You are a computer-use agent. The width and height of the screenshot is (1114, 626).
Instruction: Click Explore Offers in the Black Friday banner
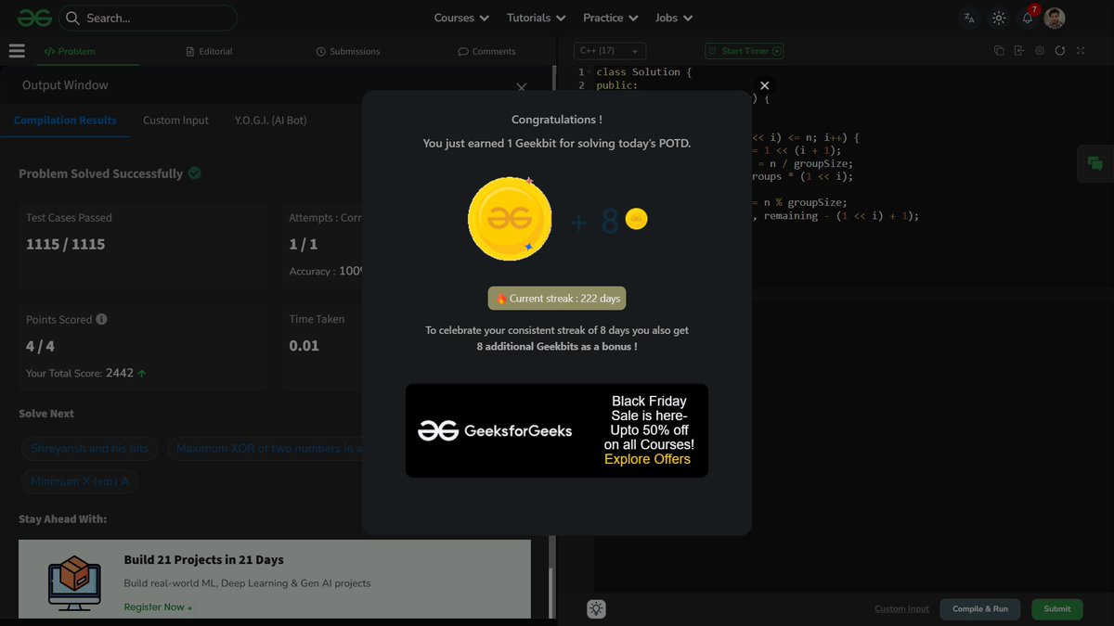[x=647, y=459]
